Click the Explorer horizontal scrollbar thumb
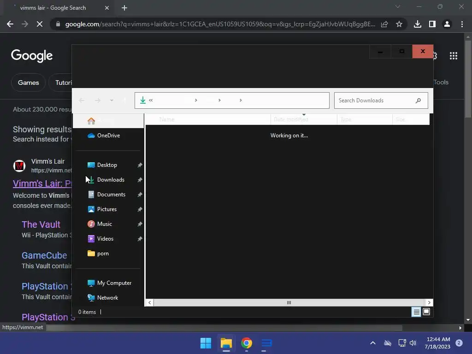The width and height of the screenshot is (472, 354). click(289, 302)
